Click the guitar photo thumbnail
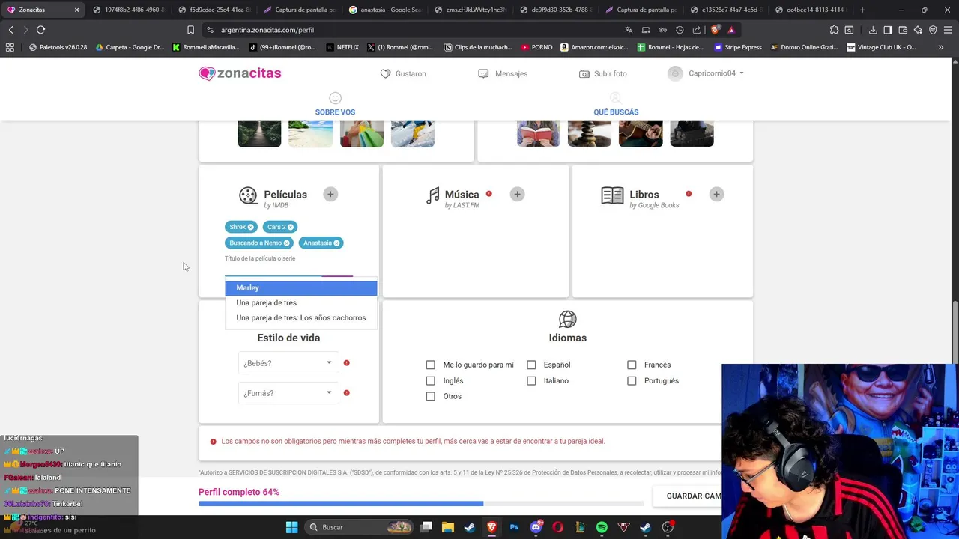Image resolution: width=959 pixels, height=539 pixels. tap(641, 133)
